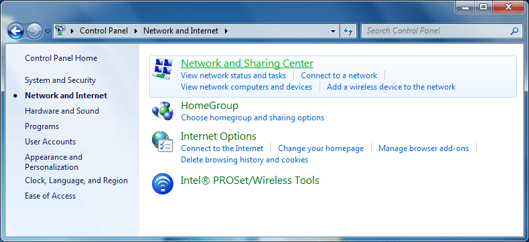This screenshot has height=242, width=529.
Task: Expand the arrow after Control Panel breadcrumb
Action: coord(136,31)
